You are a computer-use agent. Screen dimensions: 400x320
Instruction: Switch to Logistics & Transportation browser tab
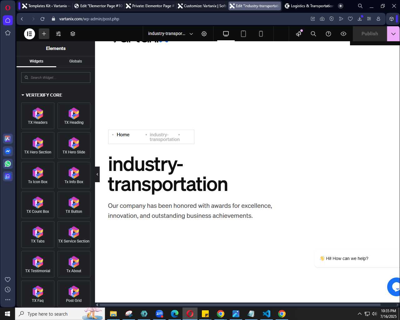click(309, 6)
